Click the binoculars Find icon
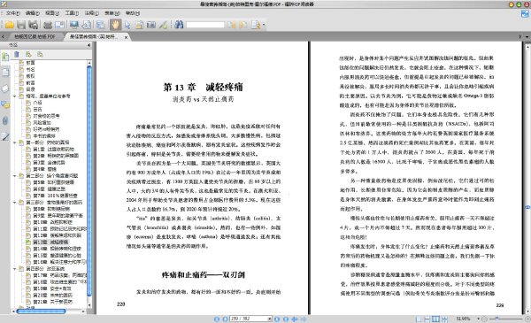Screen dimensions: 531x323 [x=179, y=25]
